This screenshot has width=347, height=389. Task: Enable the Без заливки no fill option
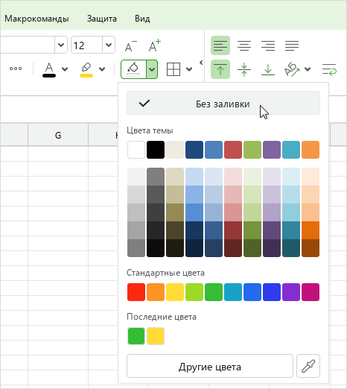click(x=223, y=103)
